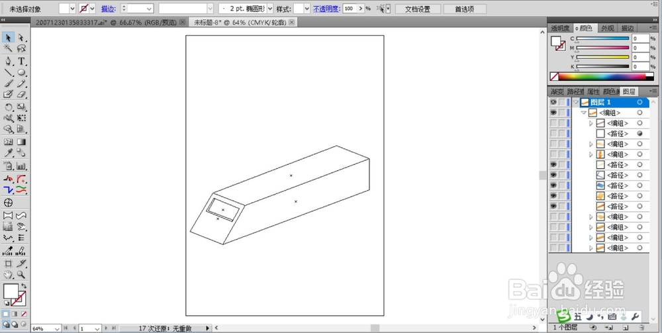Select the Zoom magnifier tool
The width and height of the screenshot is (662, 333).
tap(21, 274)
